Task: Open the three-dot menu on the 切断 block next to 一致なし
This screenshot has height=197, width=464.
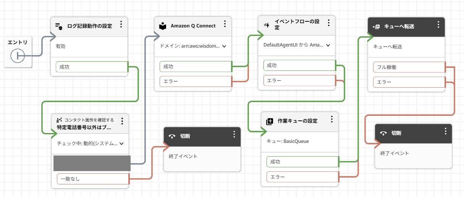Action: (234, 135)
